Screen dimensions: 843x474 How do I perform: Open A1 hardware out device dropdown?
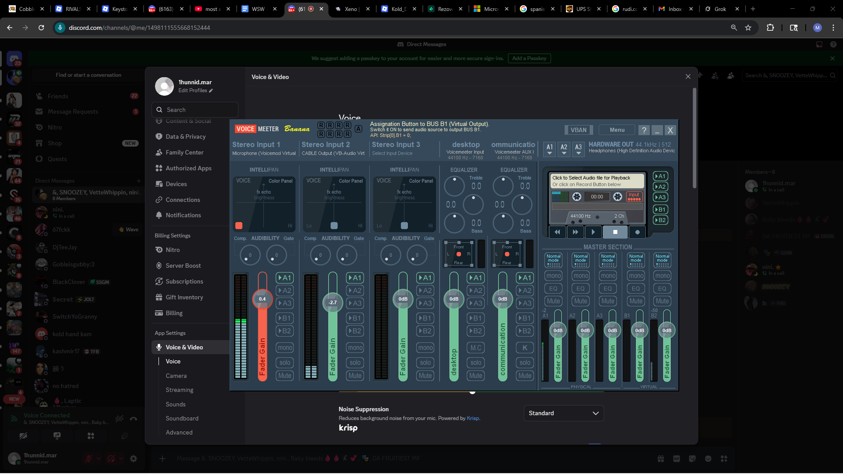[550, 149]
